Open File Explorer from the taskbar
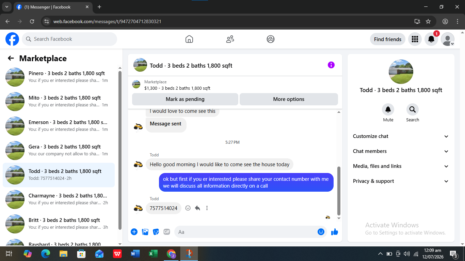Image resolution: width=465 pixels, height=261 pixels. 63,254
